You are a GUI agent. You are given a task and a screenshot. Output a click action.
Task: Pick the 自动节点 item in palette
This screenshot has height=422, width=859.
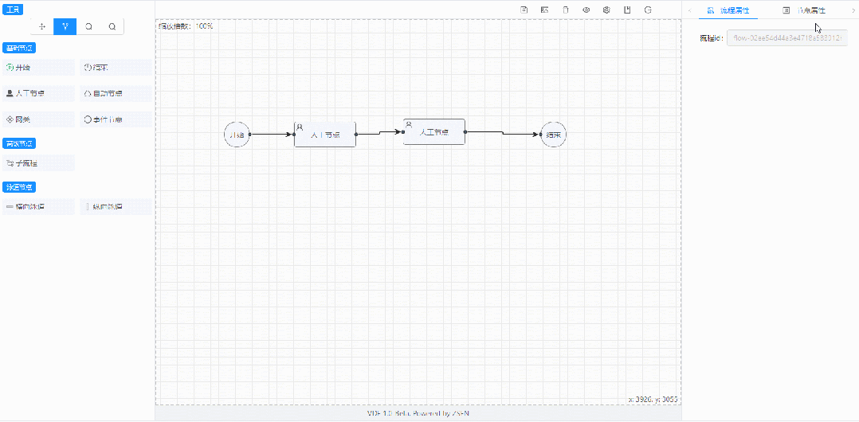click(x=116, y=94)
